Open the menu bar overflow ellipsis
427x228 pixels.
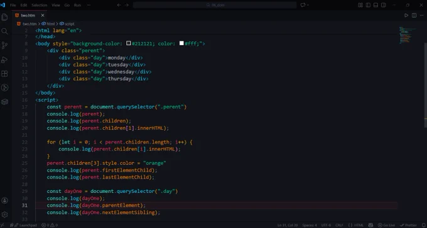89,5
